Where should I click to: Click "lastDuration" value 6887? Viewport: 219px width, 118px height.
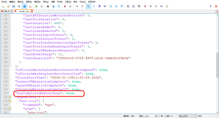pyautogui.click(x=58, y=23)
